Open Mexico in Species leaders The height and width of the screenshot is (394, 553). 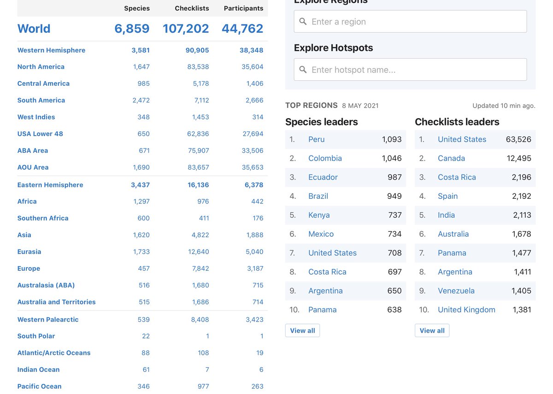pos(321,234)
